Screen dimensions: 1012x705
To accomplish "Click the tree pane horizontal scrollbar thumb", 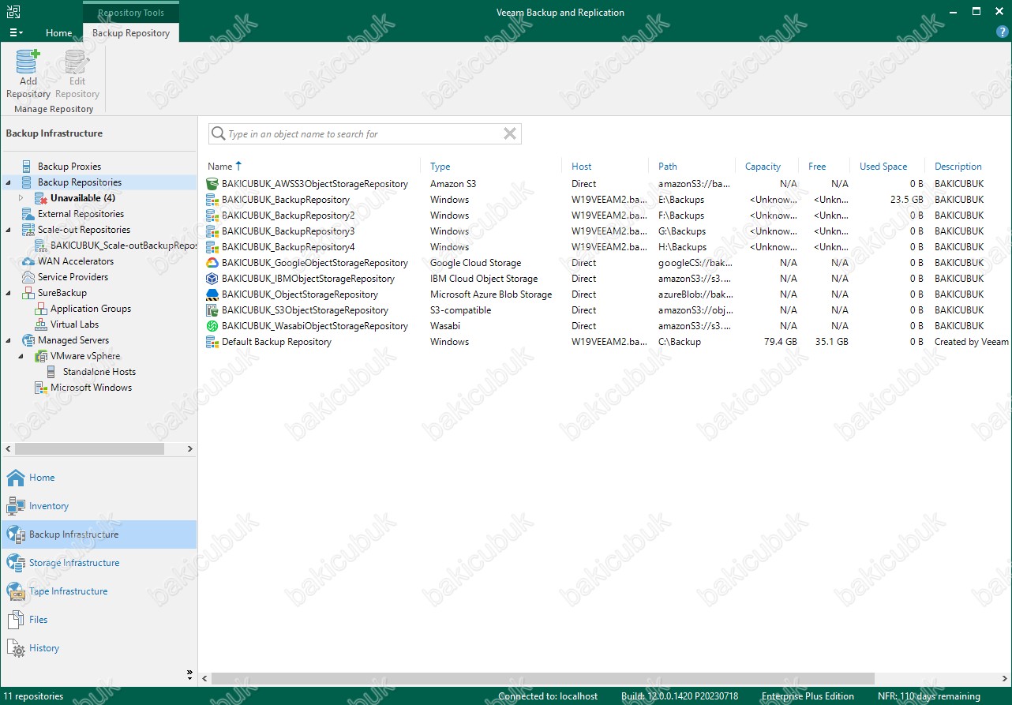I will (x=90, y=448).
